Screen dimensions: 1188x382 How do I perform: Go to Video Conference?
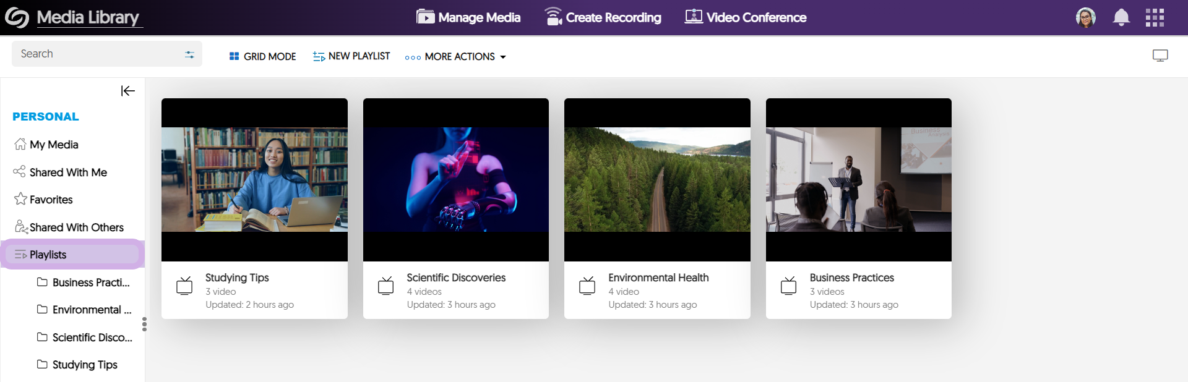pos(746,17)
